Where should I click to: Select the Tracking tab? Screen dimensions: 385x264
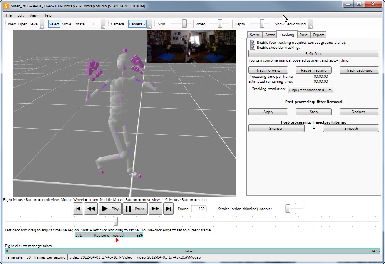click(287, 34)
